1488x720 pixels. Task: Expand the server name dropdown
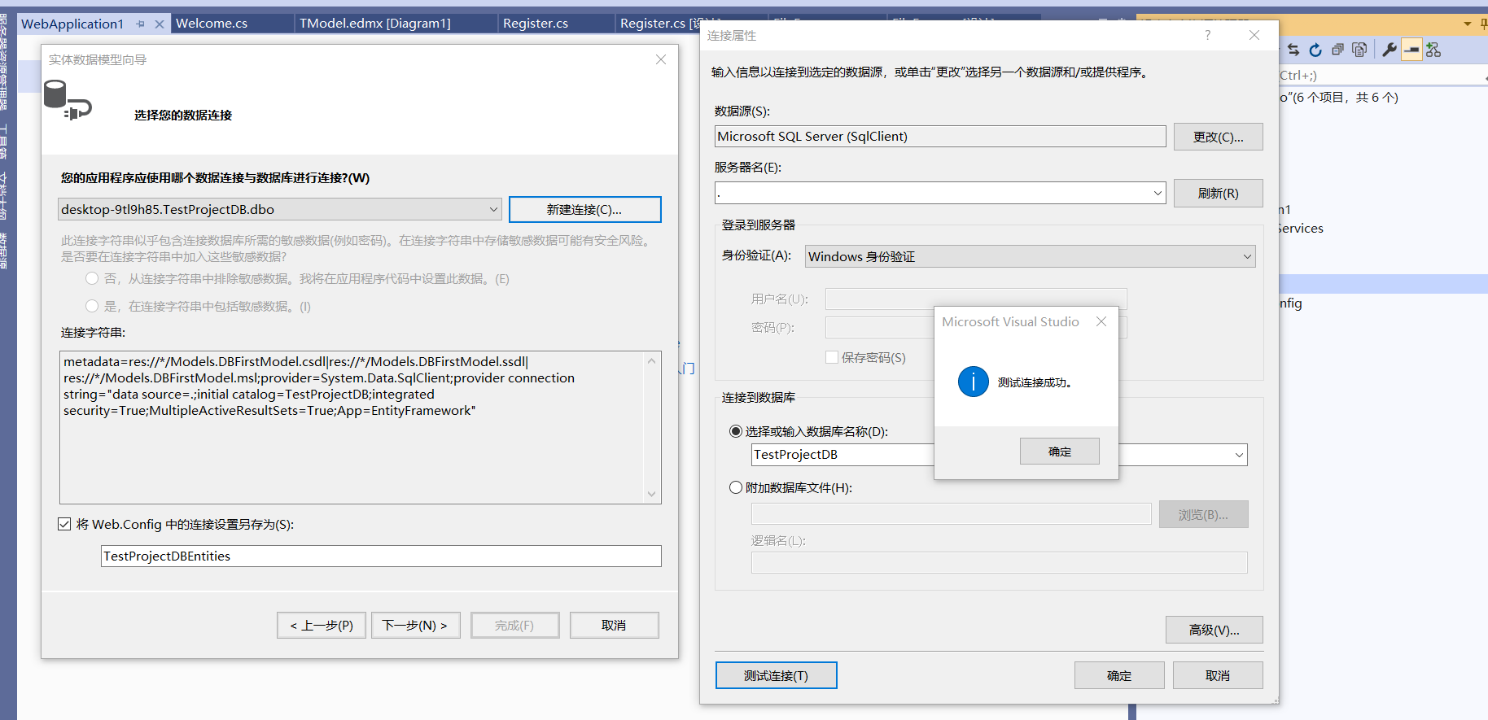point(1158,193)
